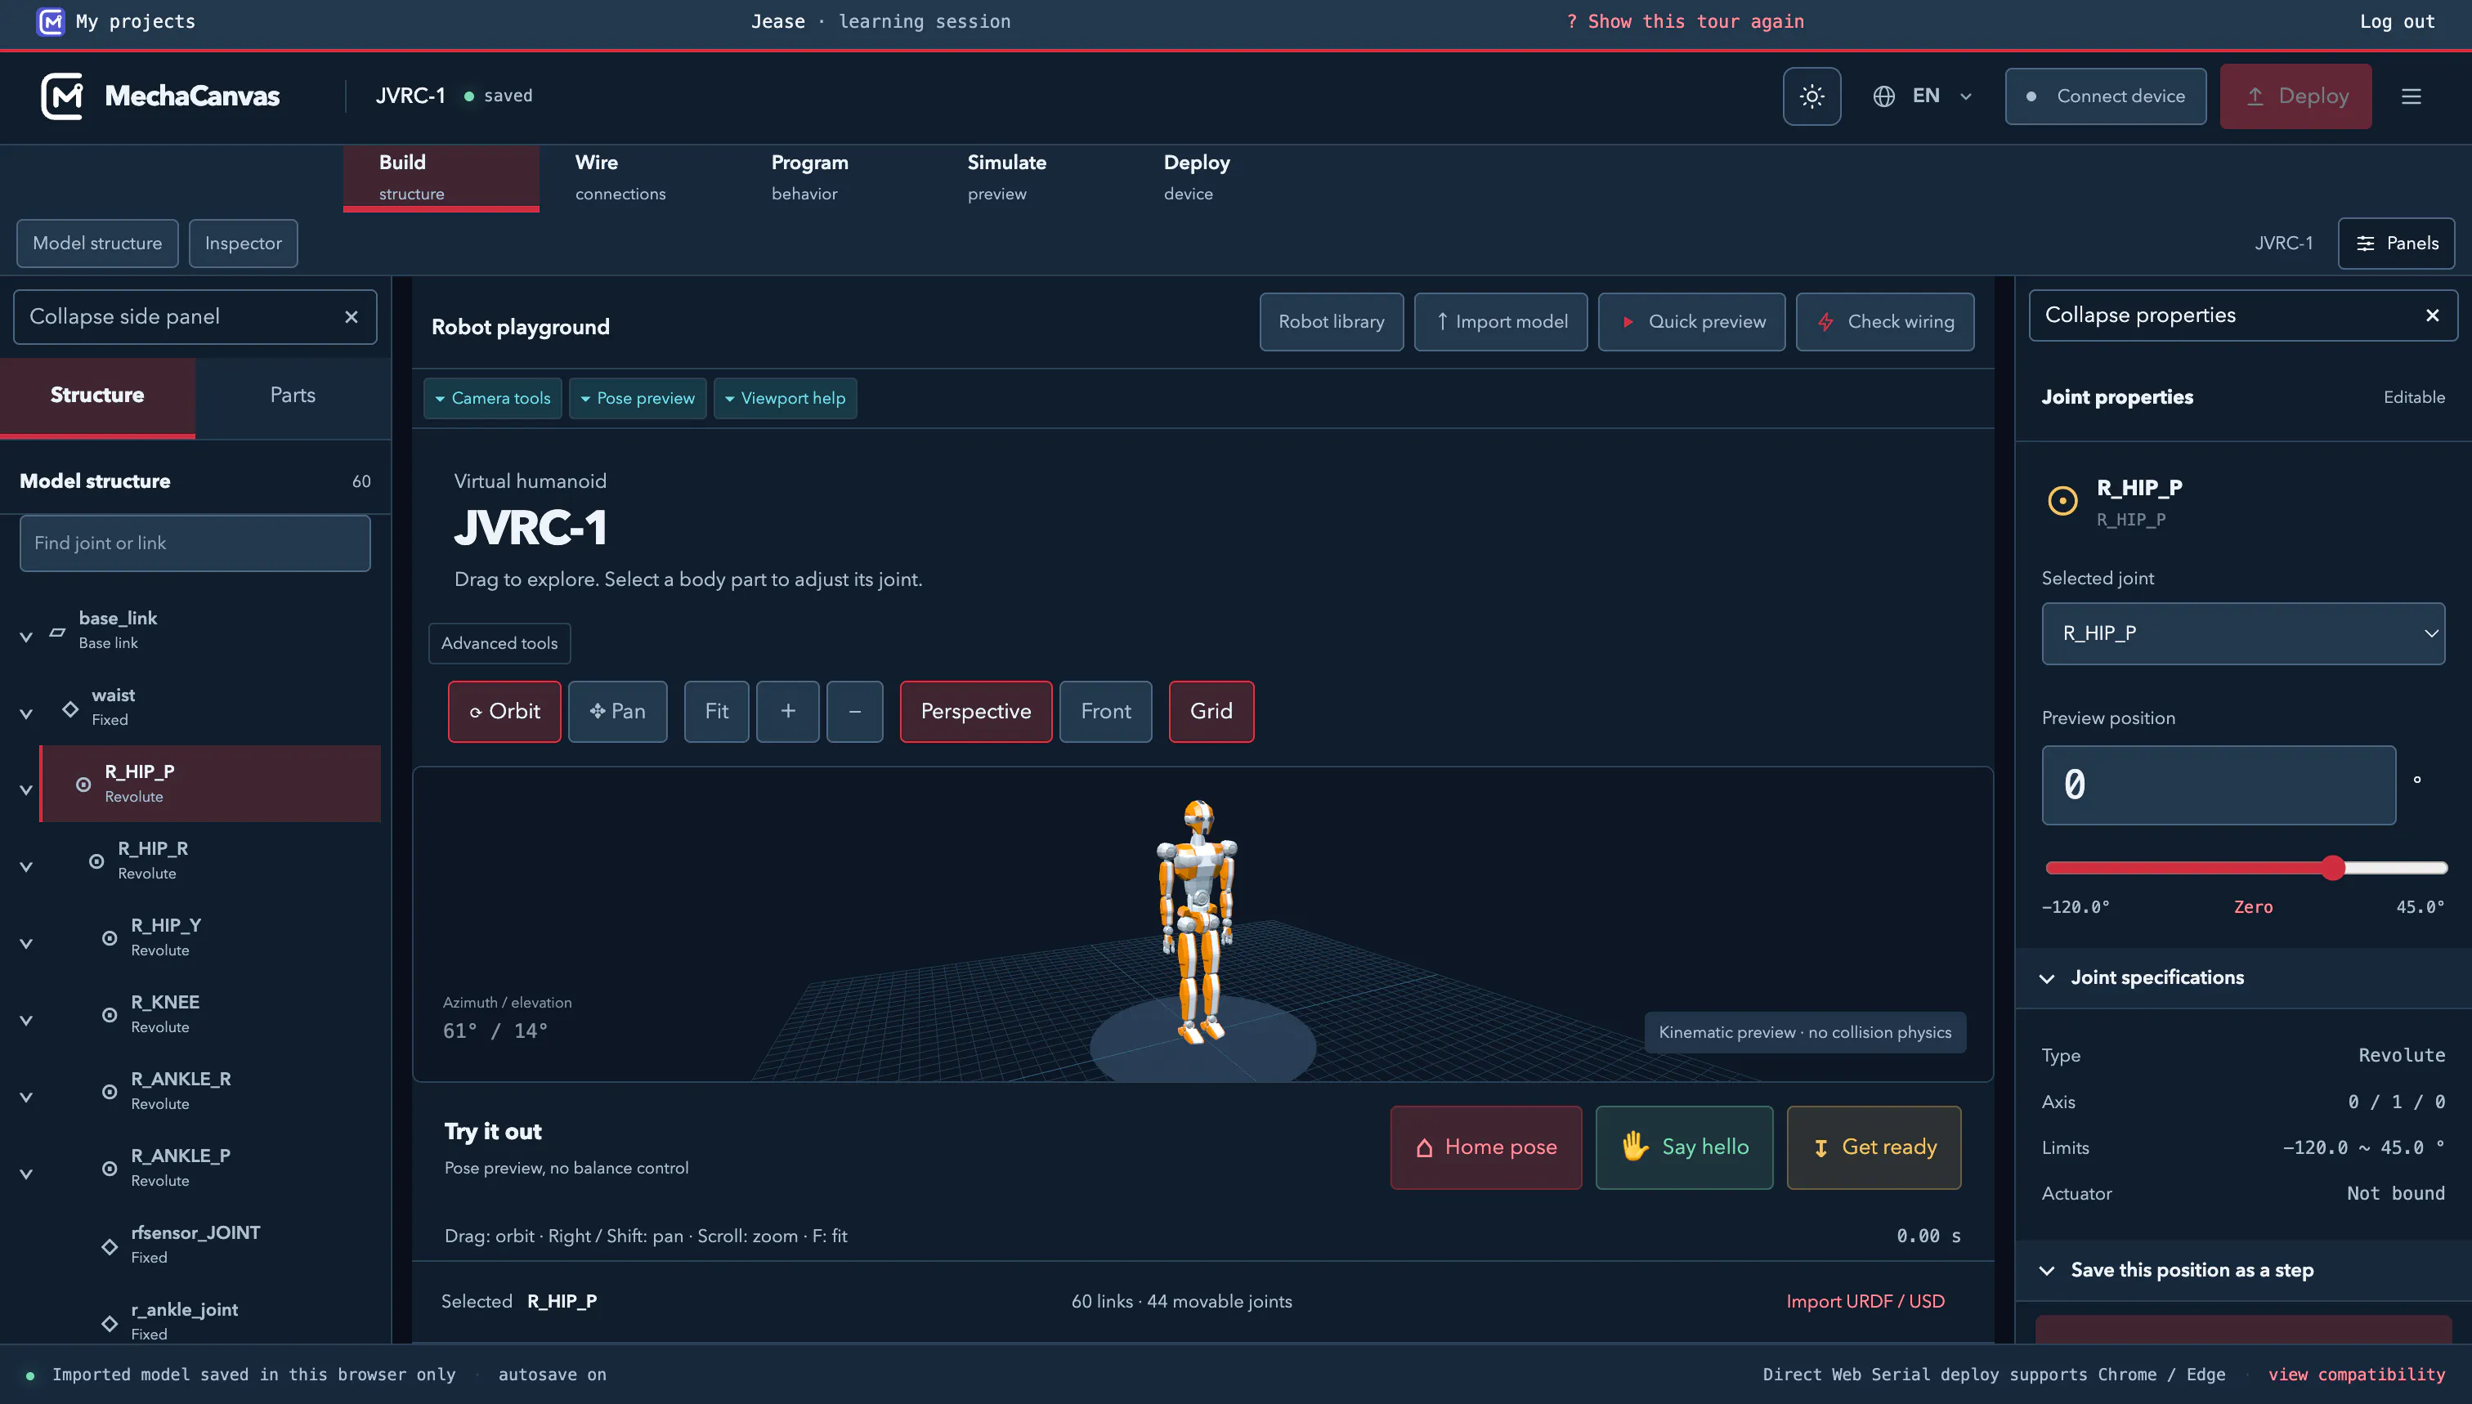This screenshot has width=2472, height=1404.
Task: Click the MechaCanvas logo icon in header
Action: 63,96
